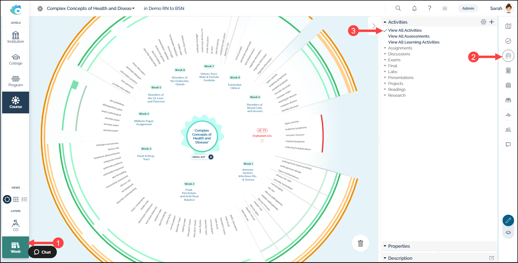Image resolution: width=518 pixels, height=263 pixels.
Task: Click the Coursetune logo icon
Action: [16, 9]
